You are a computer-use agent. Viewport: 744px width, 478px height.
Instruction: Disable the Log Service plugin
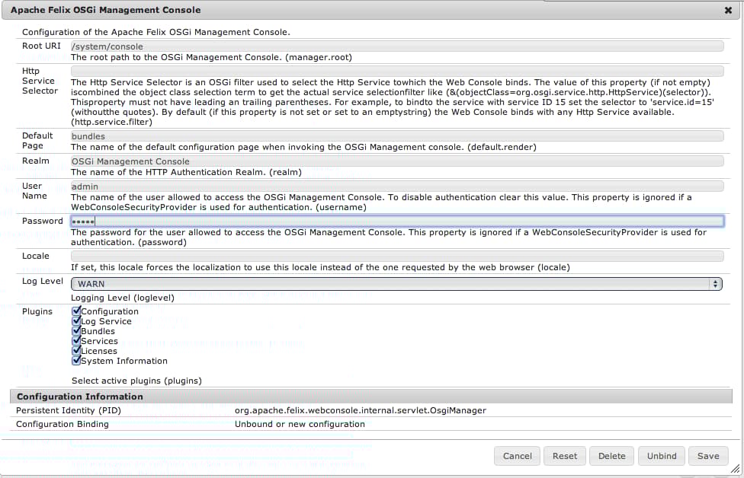[x=75, y=320]
